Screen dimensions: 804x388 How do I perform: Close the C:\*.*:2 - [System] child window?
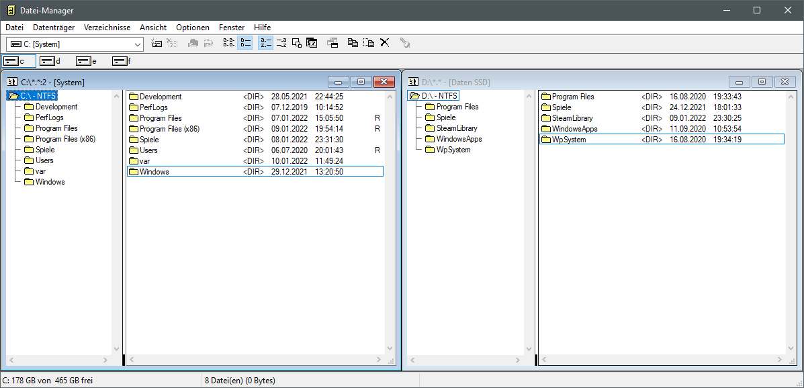(x=384, y=82)
